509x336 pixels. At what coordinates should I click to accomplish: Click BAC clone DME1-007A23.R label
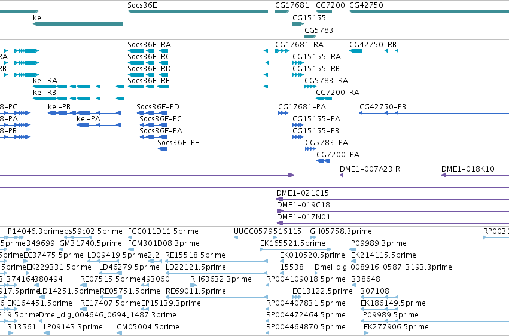(x=370, y=169)
